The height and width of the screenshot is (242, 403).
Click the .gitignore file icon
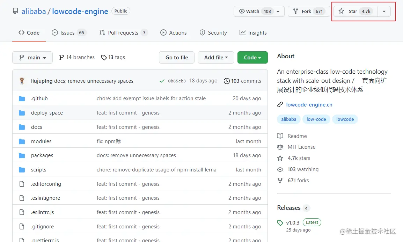pyautogui.click(x=22, y=227)
